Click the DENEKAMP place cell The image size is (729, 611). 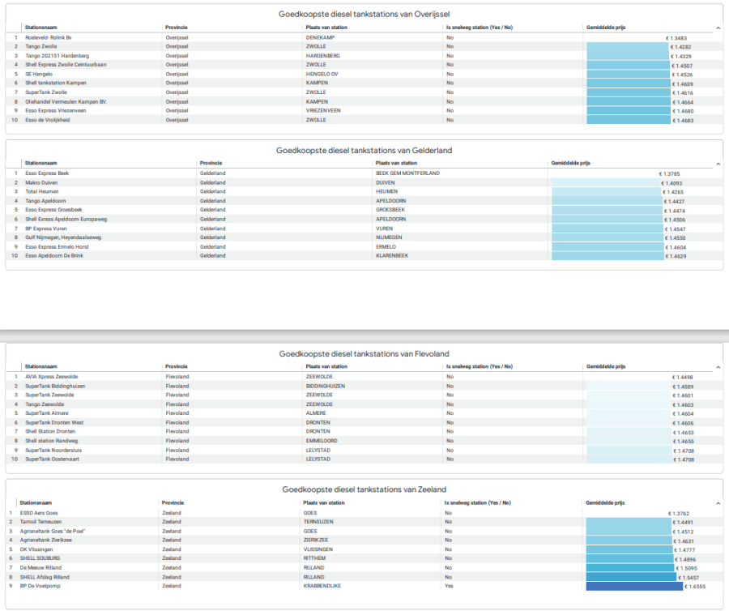[320, 37]
